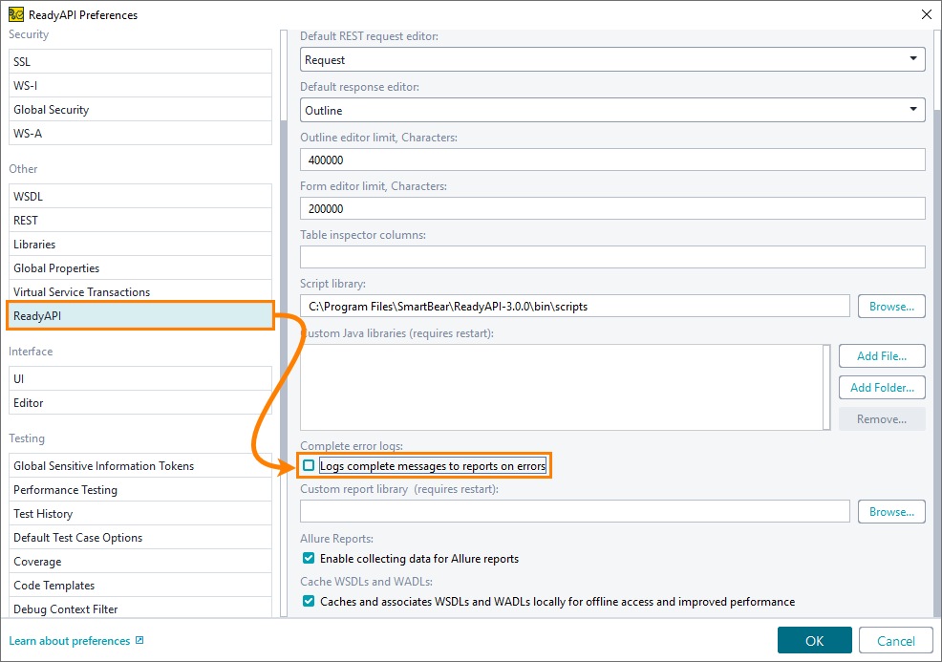The width and height of the screenshot is (942, 662).
Task: Select the SSL preferences category
Action: [x=140, y=60]
